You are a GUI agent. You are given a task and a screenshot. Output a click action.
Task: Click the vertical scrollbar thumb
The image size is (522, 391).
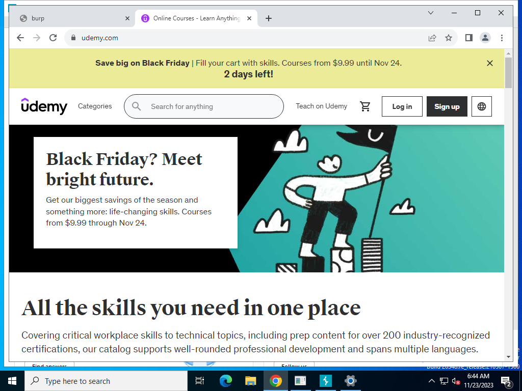point(508,73)
